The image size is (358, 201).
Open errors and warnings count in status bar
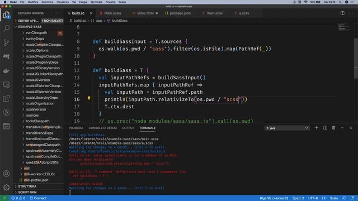[x=18, y=198]
